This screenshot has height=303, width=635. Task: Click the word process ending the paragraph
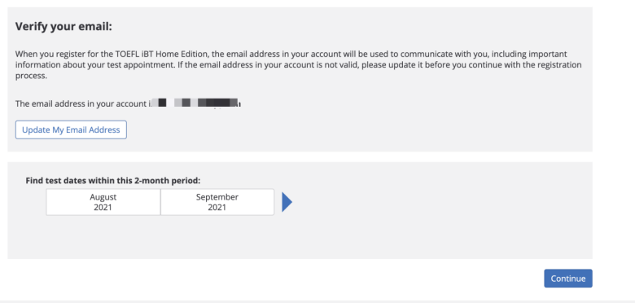(x=30, y=76)
